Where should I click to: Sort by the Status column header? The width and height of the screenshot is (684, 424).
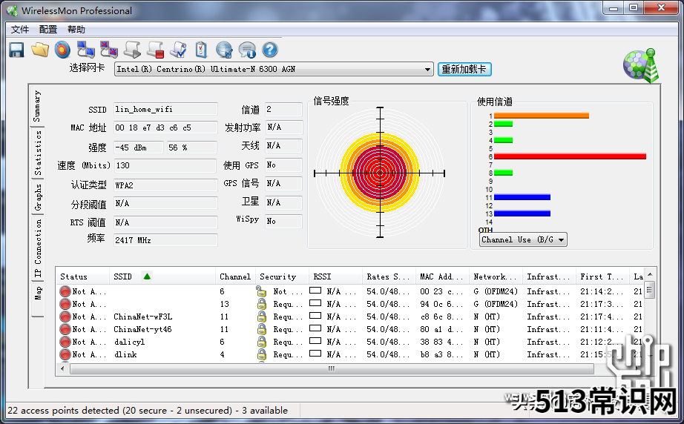pos(83,276)
